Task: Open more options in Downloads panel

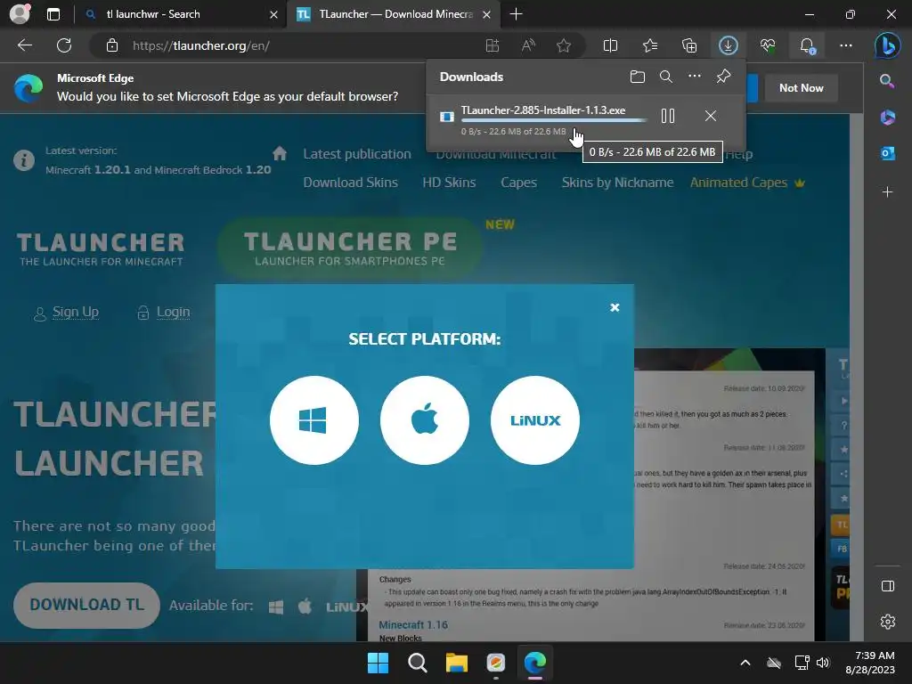Action: (695, 77)
